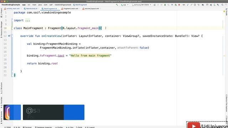Open AVD Manager device icon
Screen dimensions: 228x128
pos(214,5)
